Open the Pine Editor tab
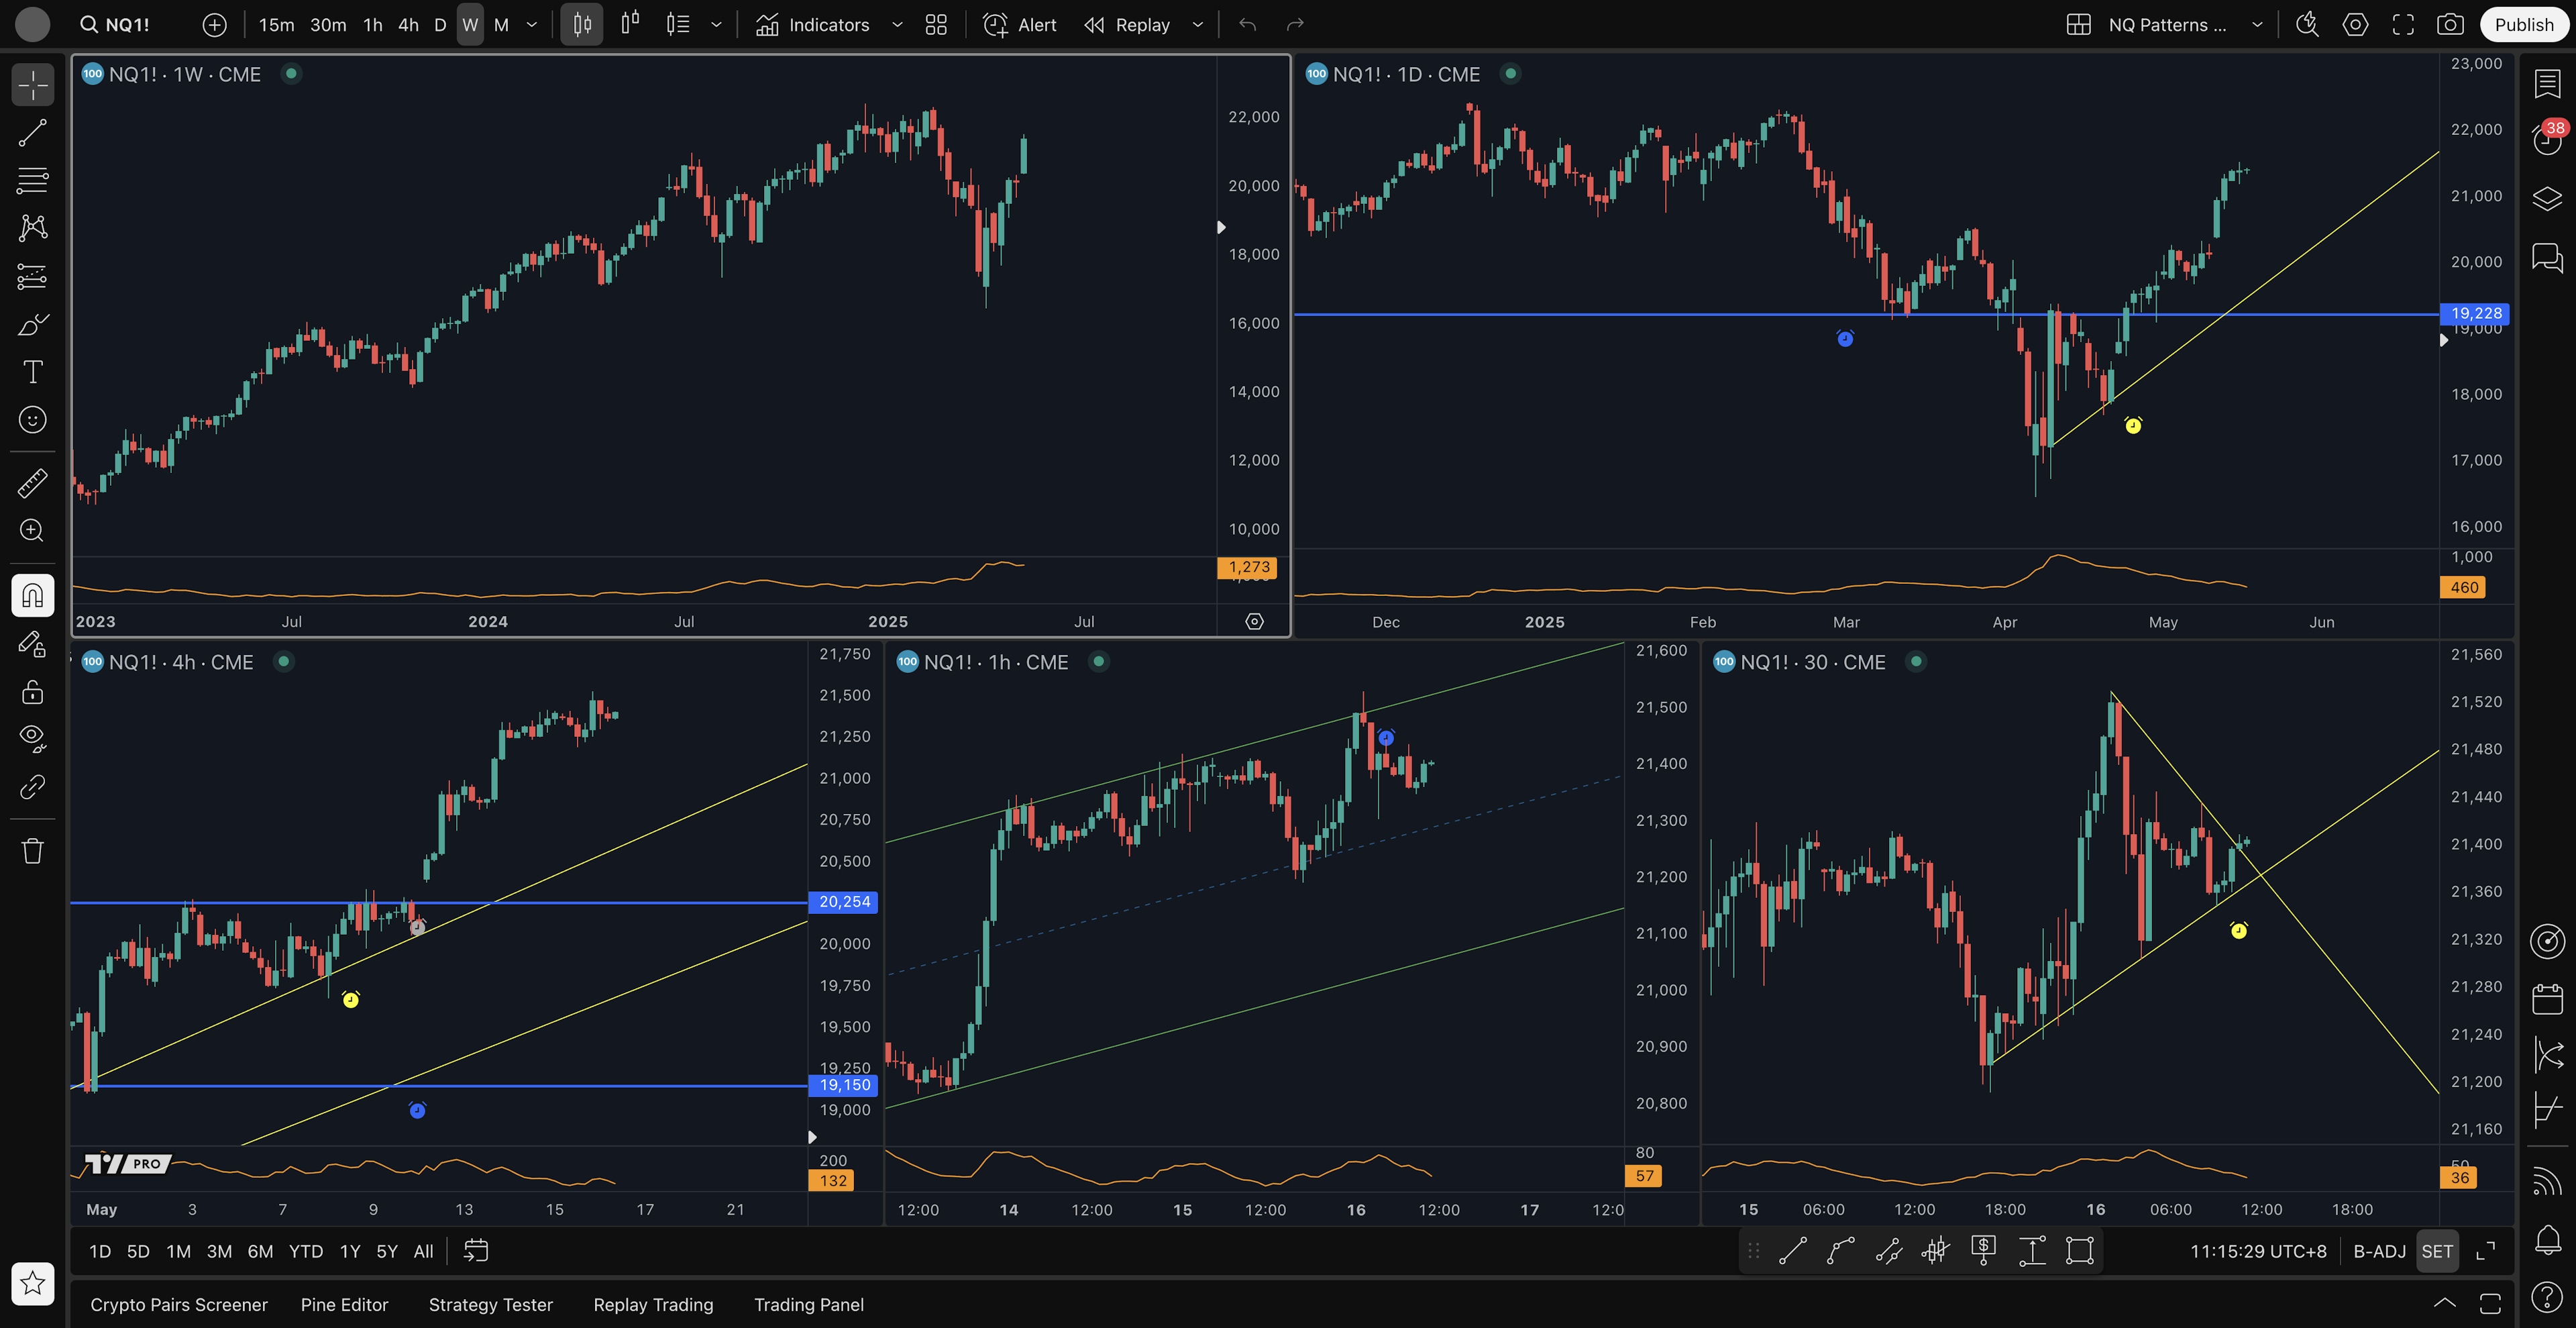2576x1328 pixels. pos(344,1305)
